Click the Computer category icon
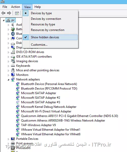 pos(13,38)
